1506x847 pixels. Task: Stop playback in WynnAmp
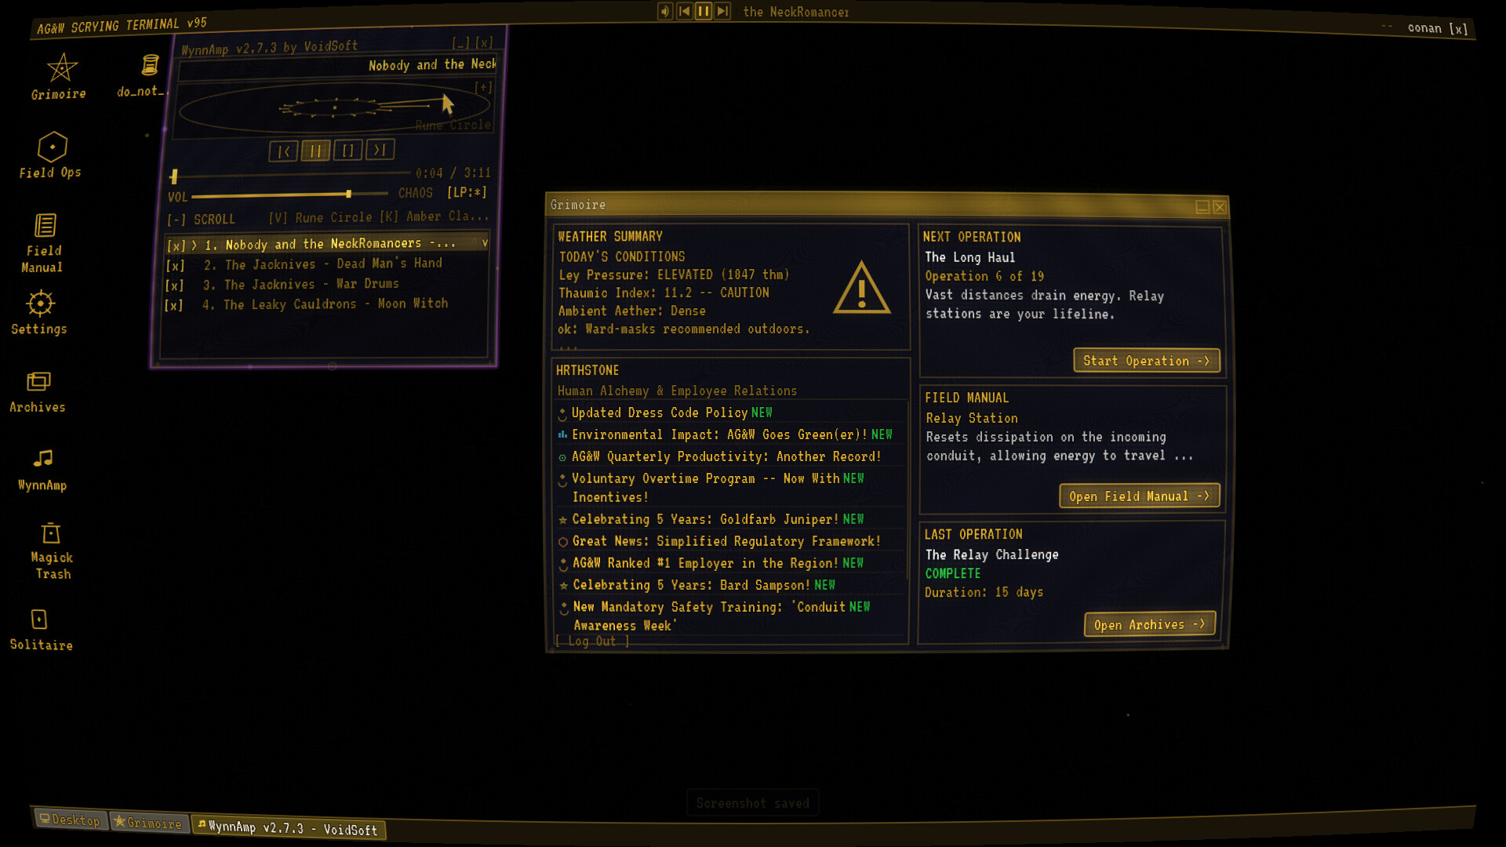coord(347,150)
